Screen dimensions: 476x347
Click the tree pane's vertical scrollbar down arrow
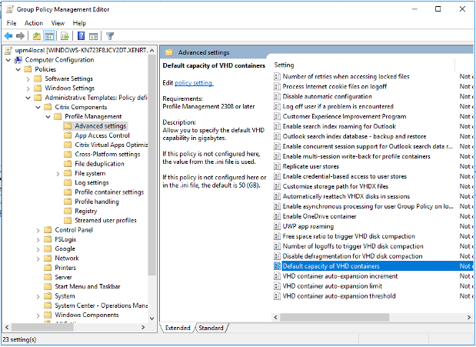152,317
